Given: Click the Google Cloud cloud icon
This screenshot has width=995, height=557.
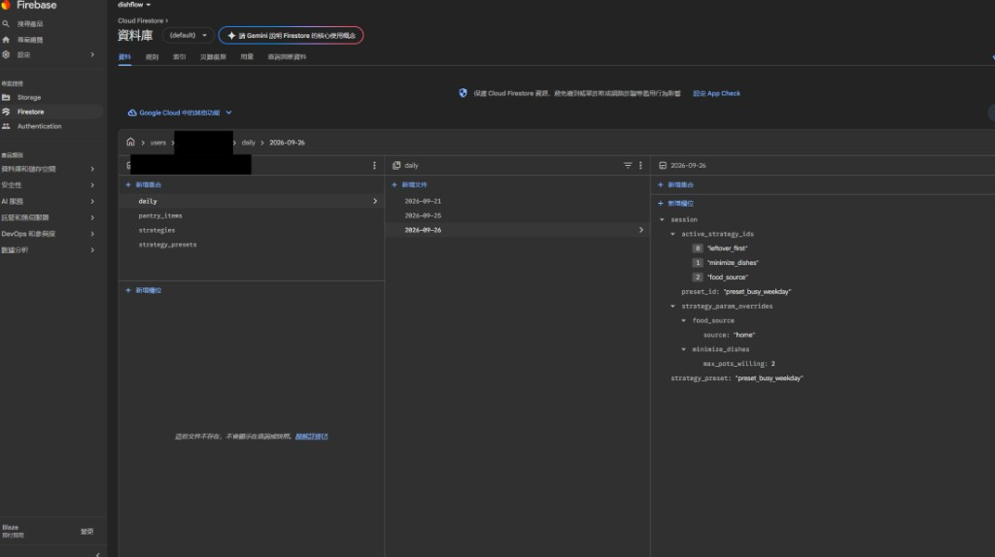Looking at the screenshot, I should [x=132, y=113].
